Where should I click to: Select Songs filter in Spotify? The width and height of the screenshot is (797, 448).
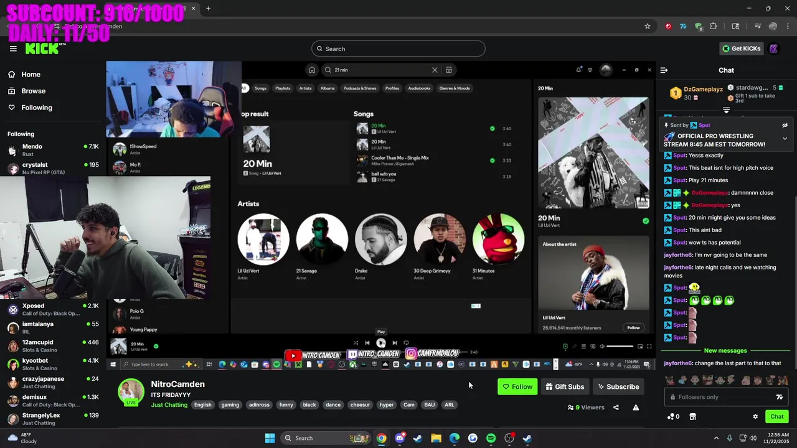tap(260, 88)
